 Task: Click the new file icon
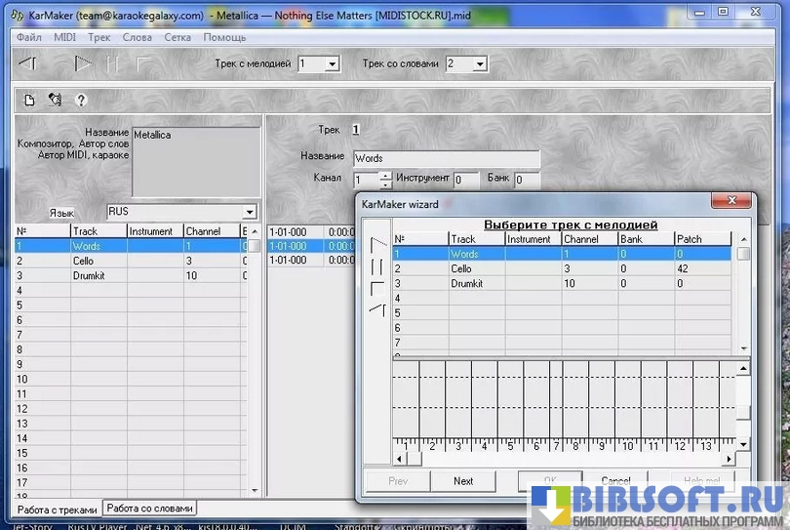click(29, 100)
